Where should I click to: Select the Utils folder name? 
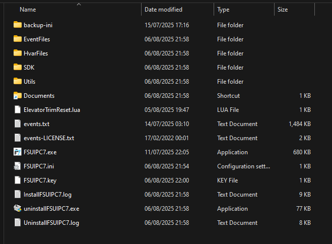pyautogui.click(x=29, y=82)
